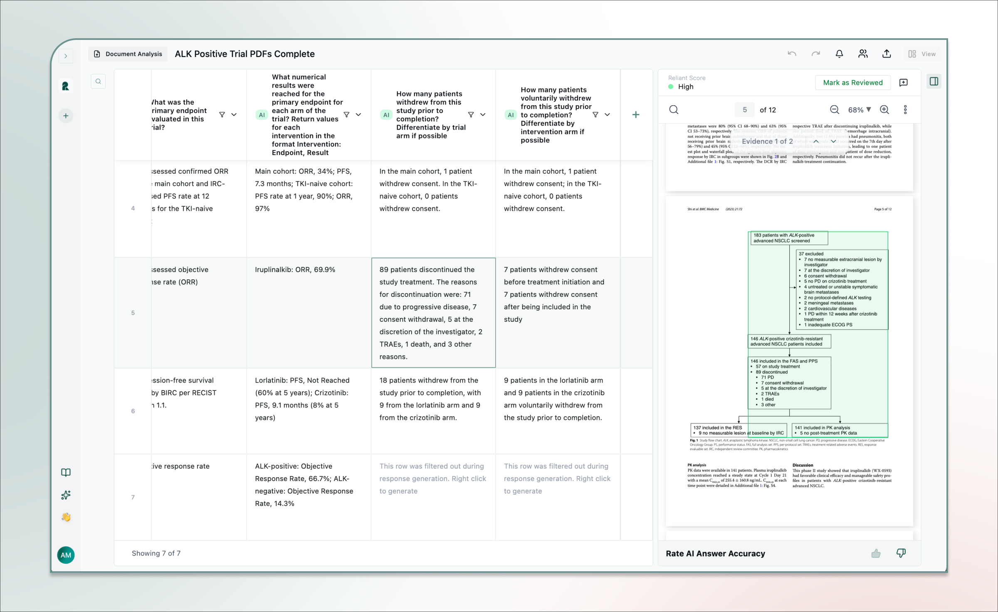Screen dimensions: 998x612
Task: Expand the collapsed left sidebar
Action: [x=66, y=56]
